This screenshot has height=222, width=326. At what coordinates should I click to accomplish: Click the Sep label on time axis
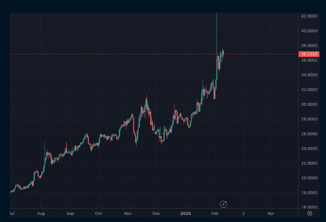coord(70,213)
